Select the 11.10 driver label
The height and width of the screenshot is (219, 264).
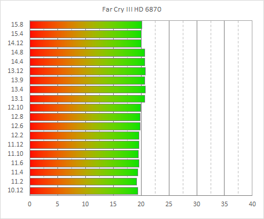16,154
